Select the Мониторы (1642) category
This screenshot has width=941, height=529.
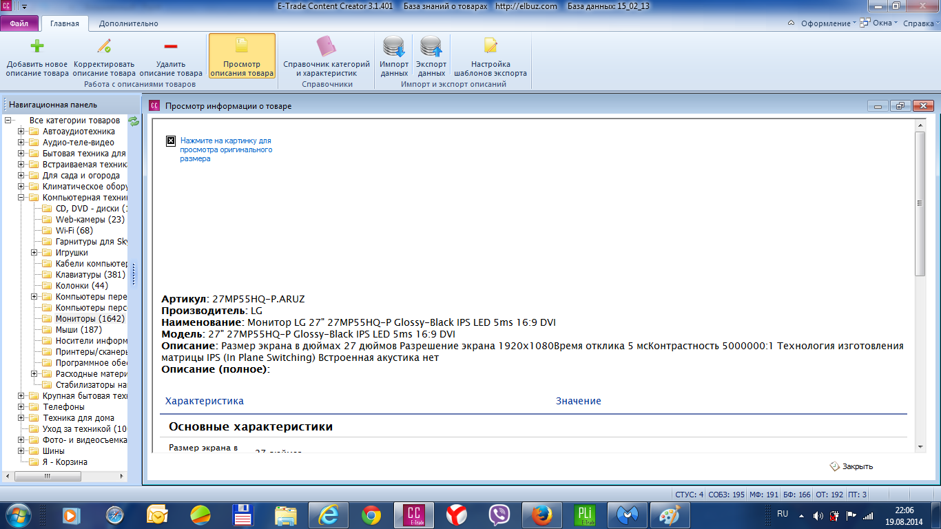[90, 319]
